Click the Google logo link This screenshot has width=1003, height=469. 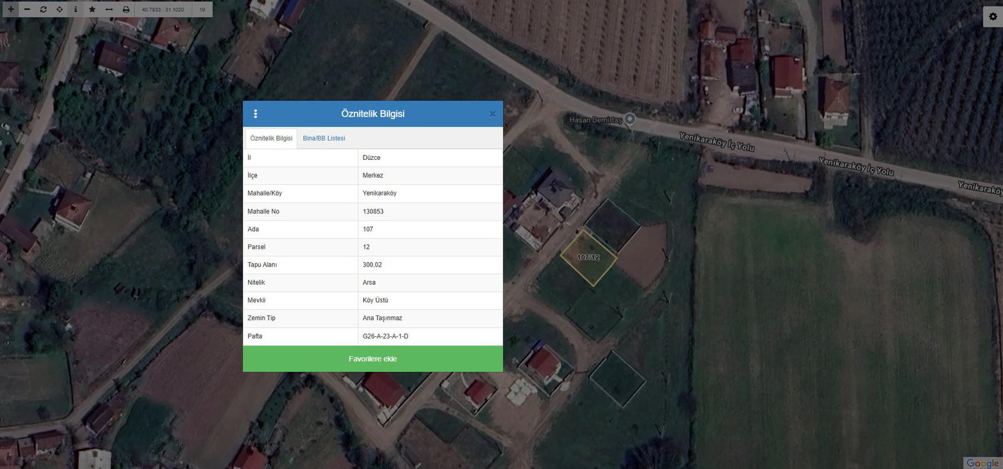pos(982,463)
